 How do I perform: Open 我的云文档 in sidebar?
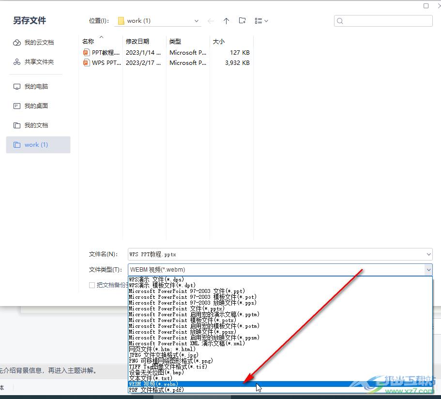(x=33, y=43)
